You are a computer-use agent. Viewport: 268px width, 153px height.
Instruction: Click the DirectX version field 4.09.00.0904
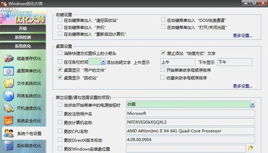(191, 140)
